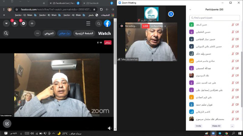
Task: Open Zoom from the taskbar
Action: (x=213, y=133)
